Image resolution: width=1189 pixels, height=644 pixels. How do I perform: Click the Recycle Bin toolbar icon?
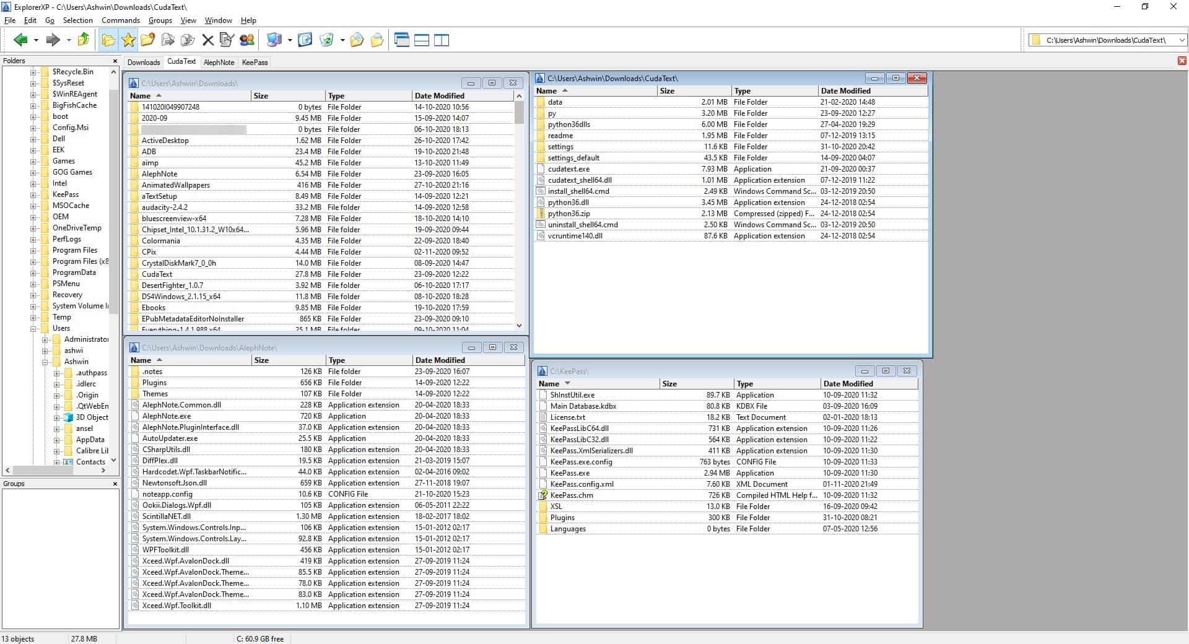326,40
